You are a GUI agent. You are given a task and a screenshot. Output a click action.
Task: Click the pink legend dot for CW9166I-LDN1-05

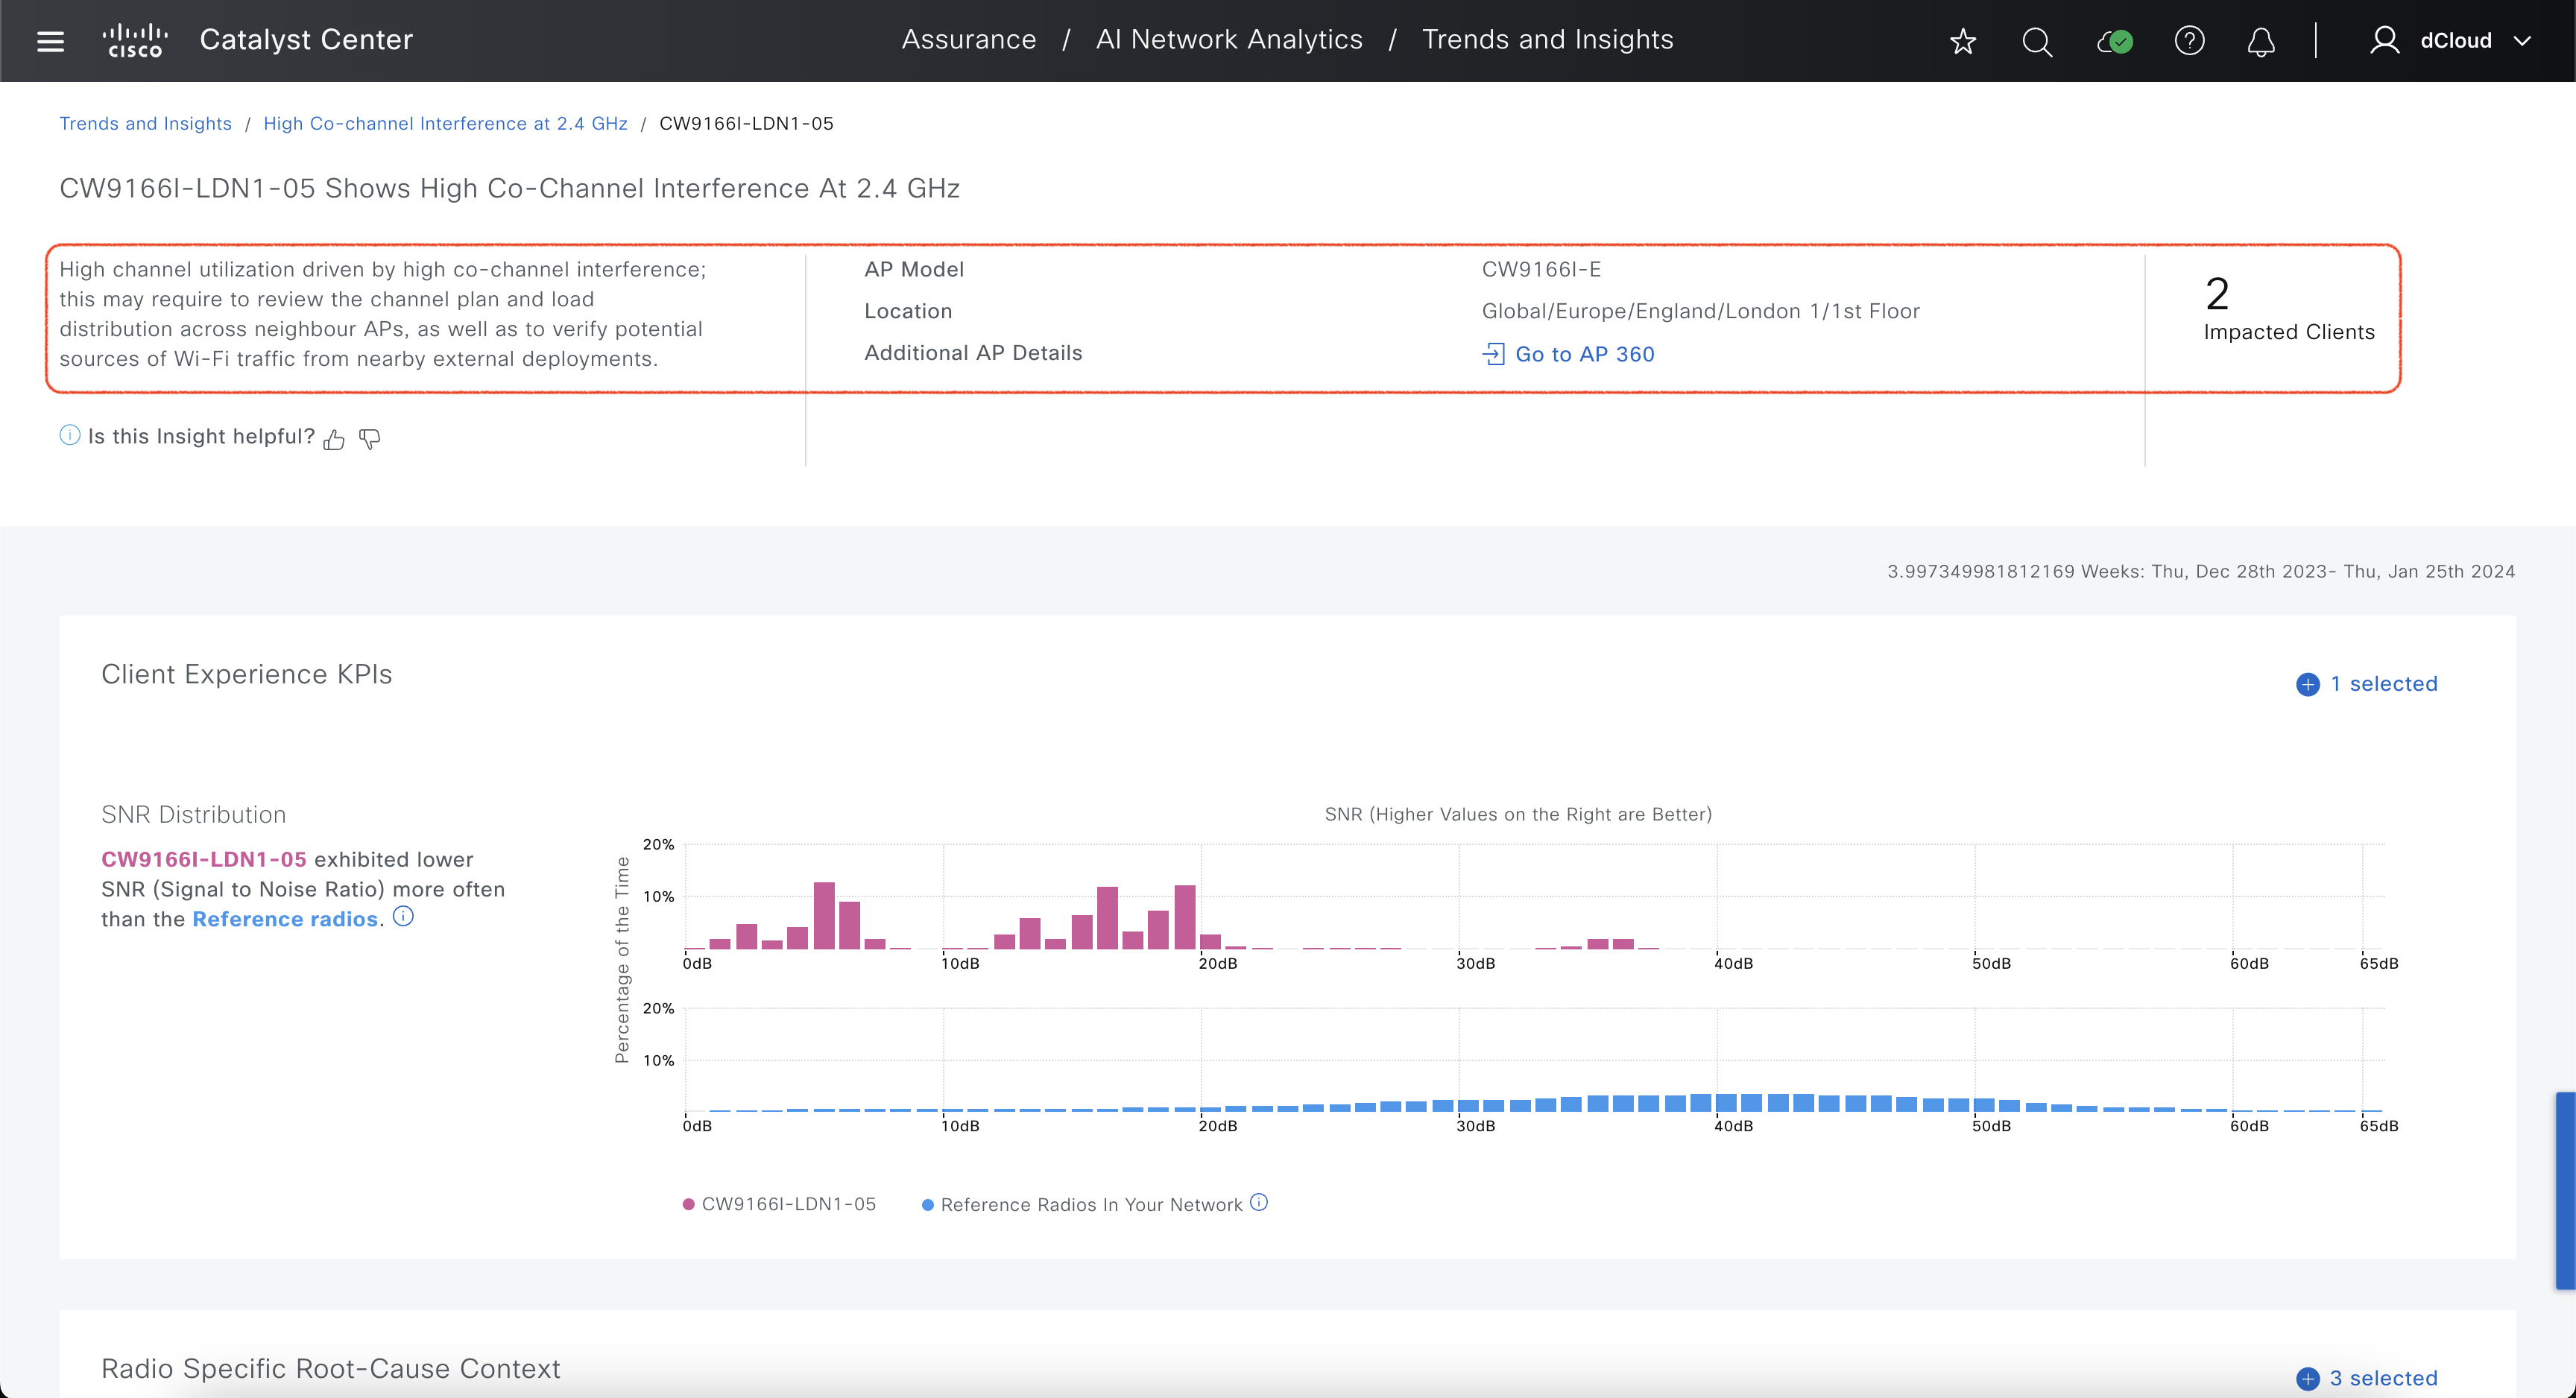pyautogui.click(x=688, y=1204)
